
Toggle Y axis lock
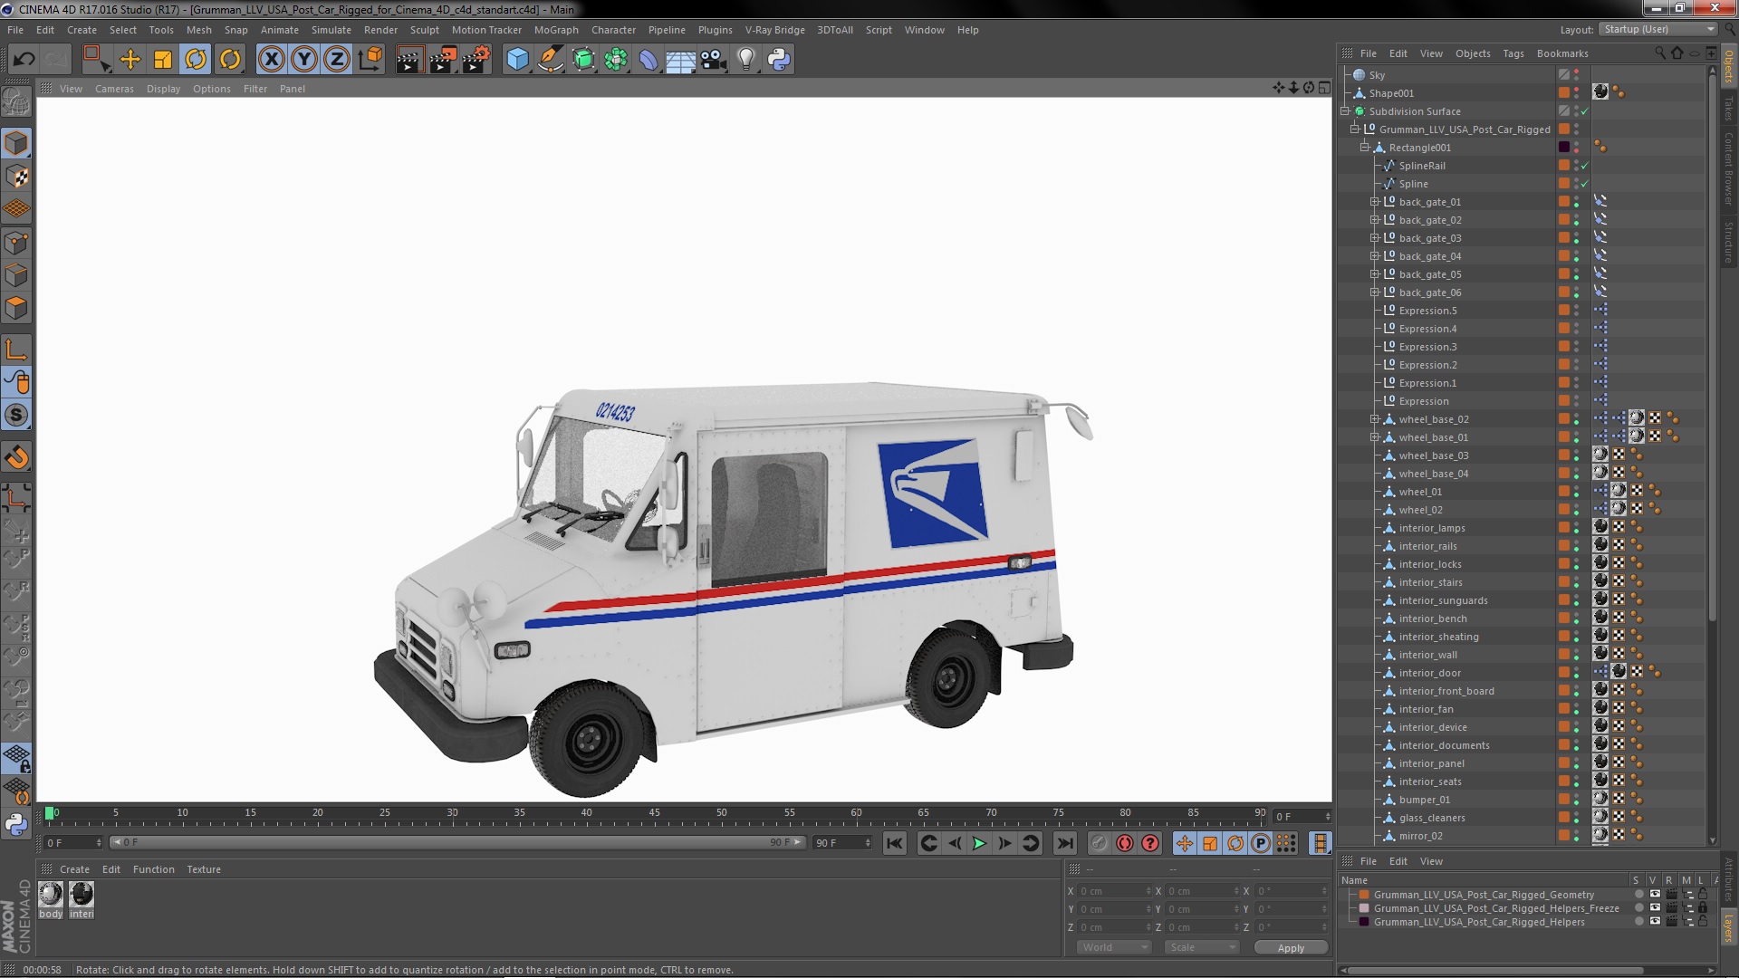pyautogui.click(x=304, y=60)
